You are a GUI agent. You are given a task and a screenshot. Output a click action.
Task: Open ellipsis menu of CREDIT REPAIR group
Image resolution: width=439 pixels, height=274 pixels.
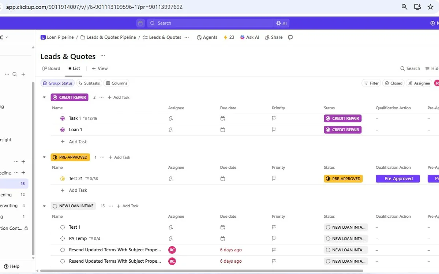[x=101, y=98]
